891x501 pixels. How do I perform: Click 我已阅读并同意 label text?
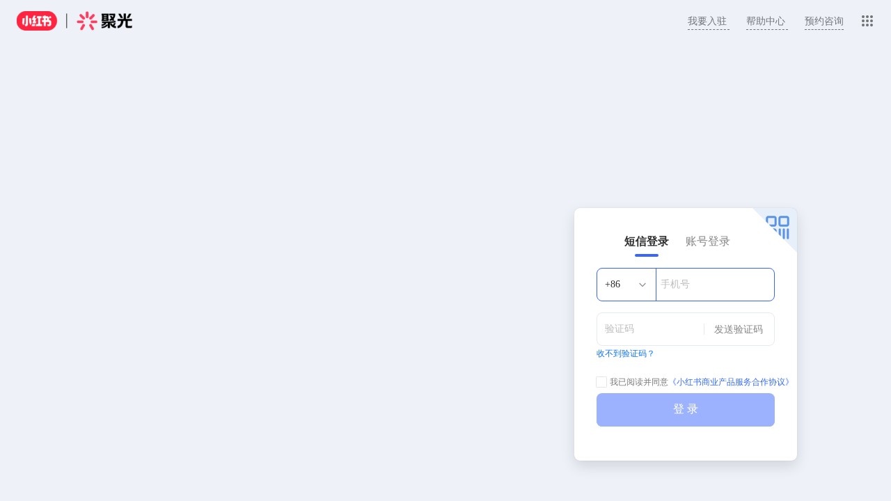[639, 382]
